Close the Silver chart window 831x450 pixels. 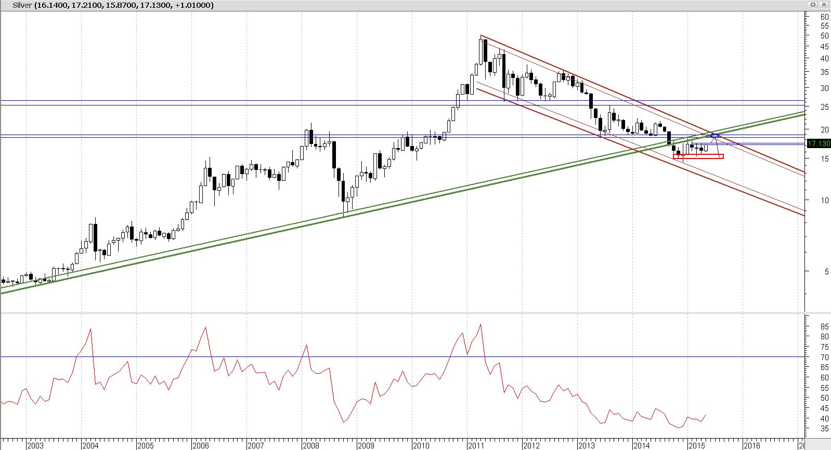coord(824,4)
